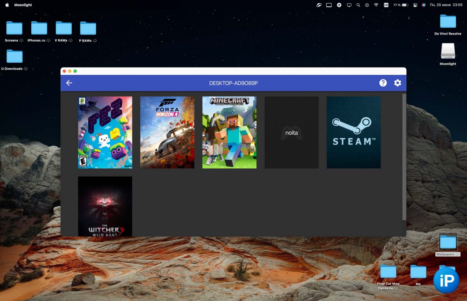Launch the FEZ game

pos(105,132)
